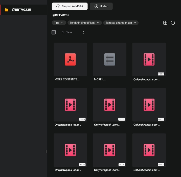Open the Terakhir dimodifikasi filter dropdown
The image size is (181, 177).
pyautogui.click(x=84, y=23)
